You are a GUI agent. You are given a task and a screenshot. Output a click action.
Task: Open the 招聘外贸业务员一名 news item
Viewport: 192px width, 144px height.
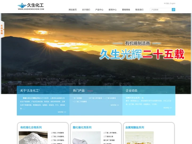(135, 98)
